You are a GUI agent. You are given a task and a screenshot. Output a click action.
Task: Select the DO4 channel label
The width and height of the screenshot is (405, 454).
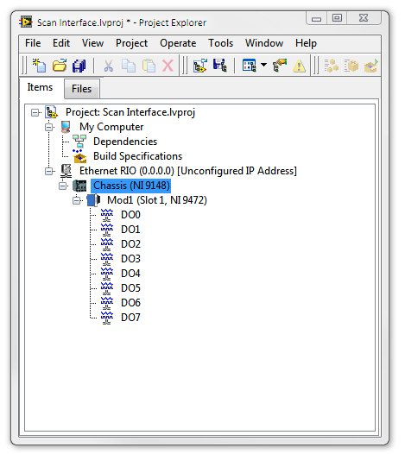click(130, 274)
